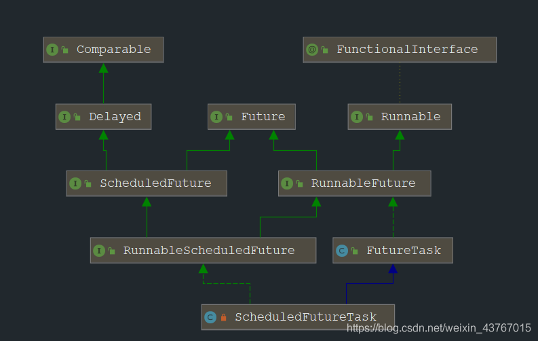Select the ScheduledFuture node label

155,183
